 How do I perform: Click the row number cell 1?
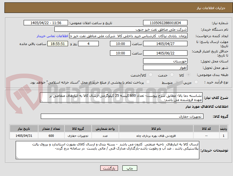pyautogui.click(x=224, y=136)
